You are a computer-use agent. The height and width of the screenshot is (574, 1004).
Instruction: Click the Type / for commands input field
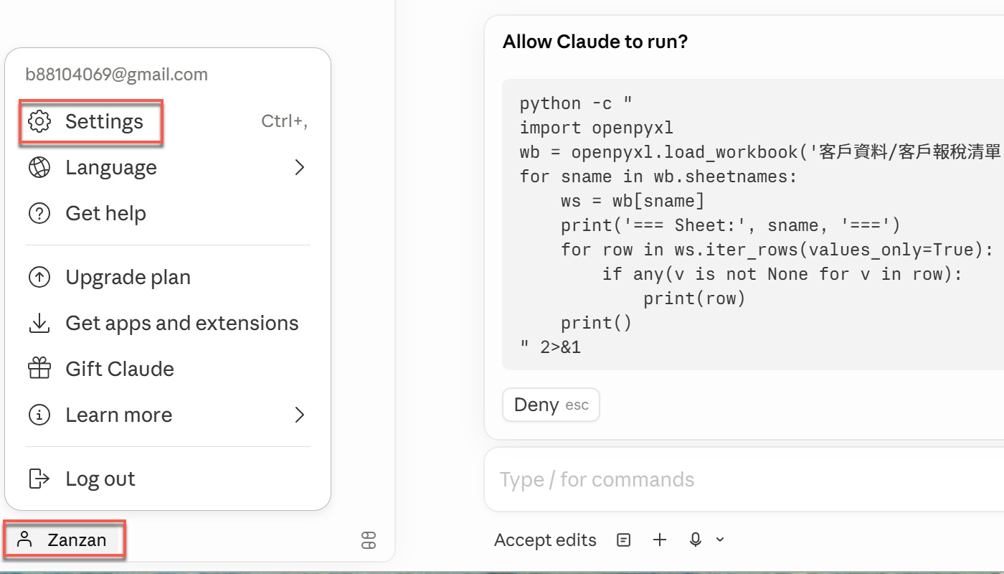pyautogui.click(x=645, y=479)
